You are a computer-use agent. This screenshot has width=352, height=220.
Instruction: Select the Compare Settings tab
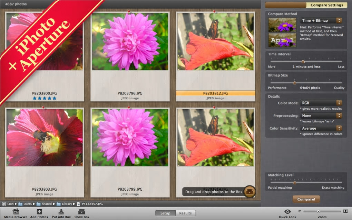point(326,5)
